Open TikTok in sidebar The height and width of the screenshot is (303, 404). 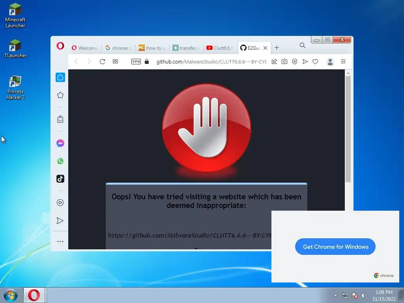pos(60,179)
